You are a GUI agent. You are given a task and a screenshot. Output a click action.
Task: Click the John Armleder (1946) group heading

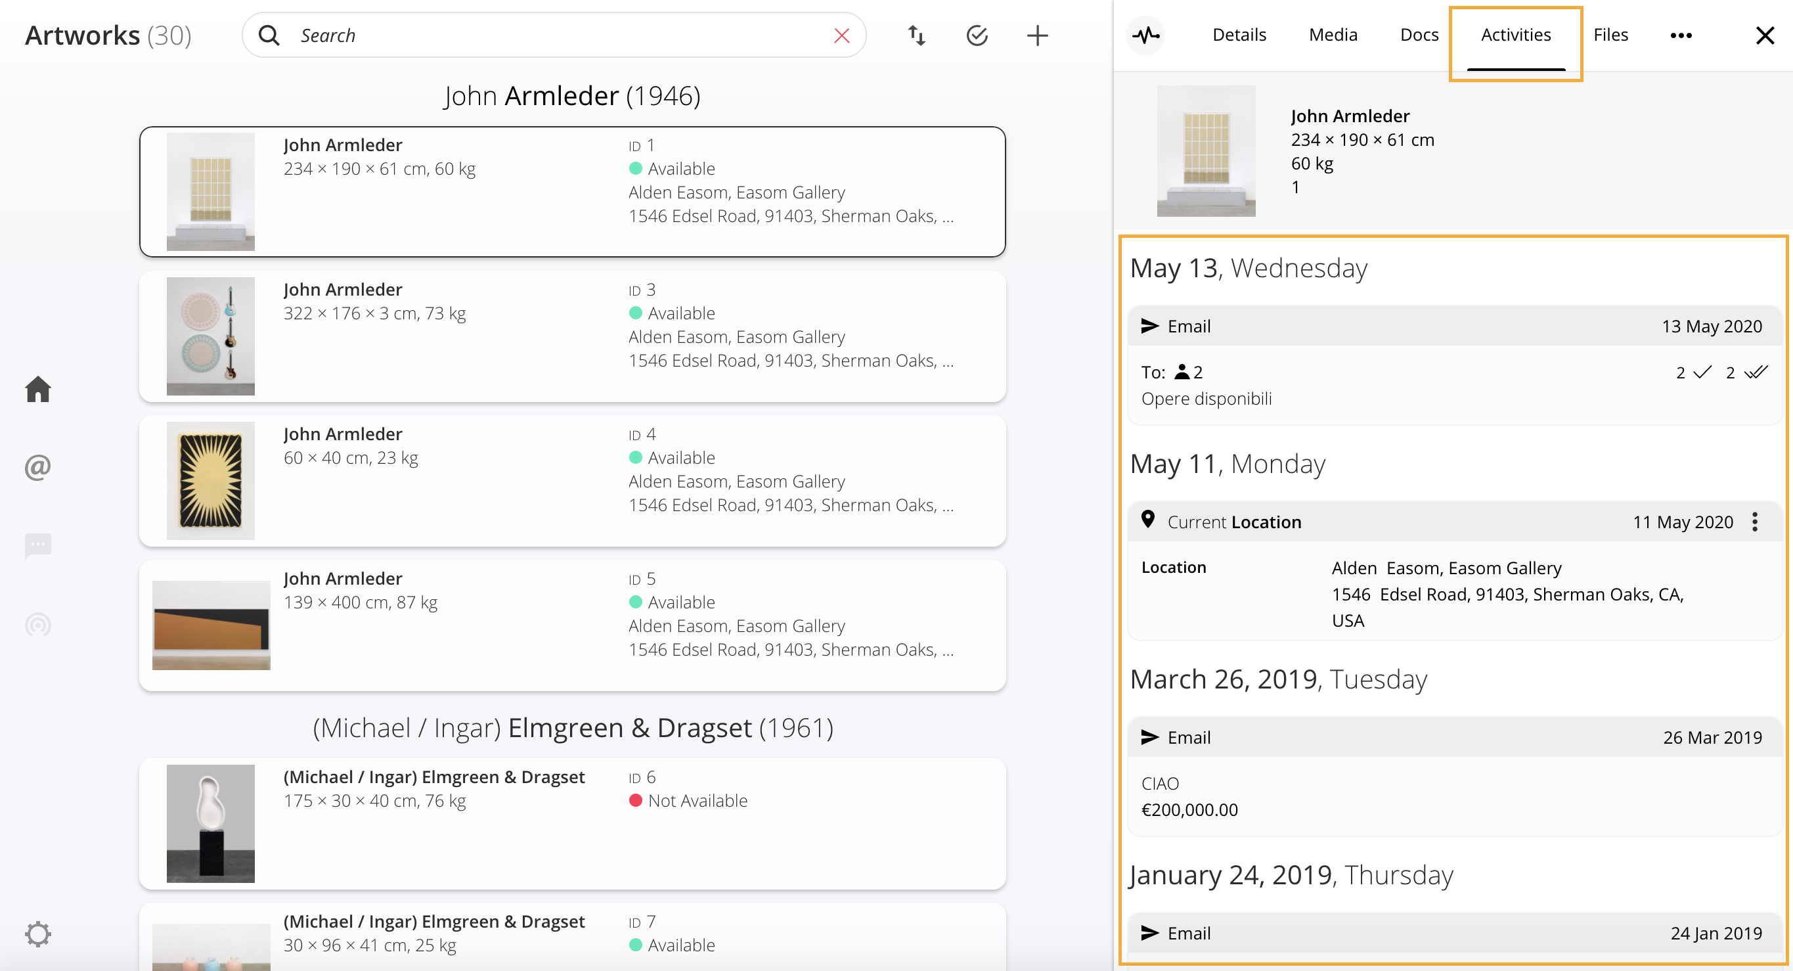tap(572, 95)
